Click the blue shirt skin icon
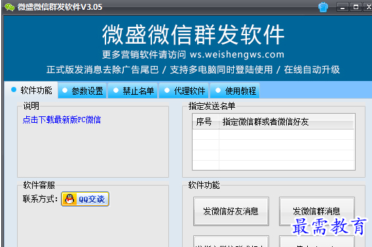The image size is (372, 247). pos(323,7)
